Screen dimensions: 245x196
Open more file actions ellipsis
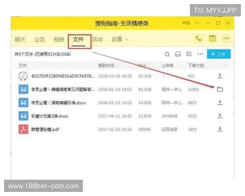click(200, 54)
